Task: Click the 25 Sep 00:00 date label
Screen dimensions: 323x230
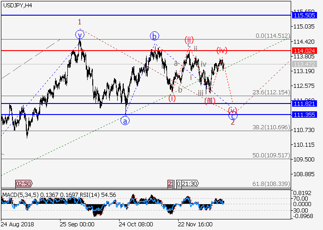Action: (77, 224)
